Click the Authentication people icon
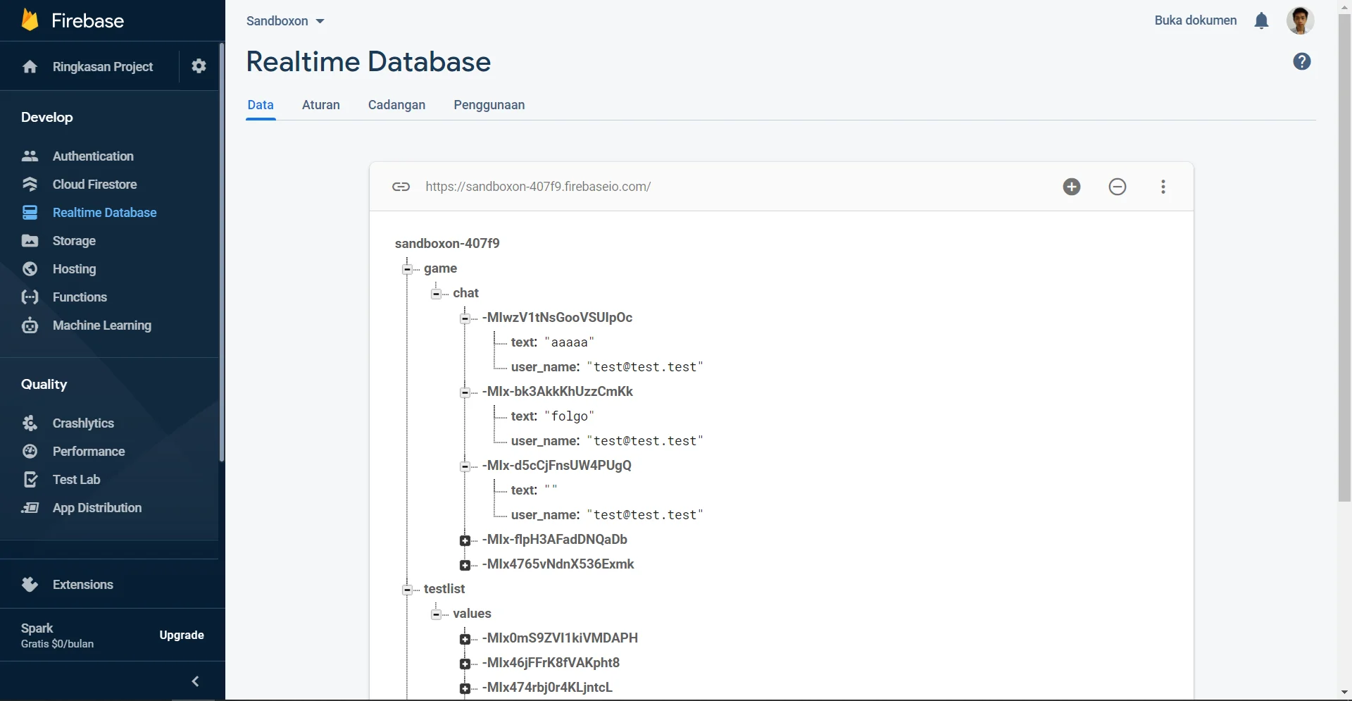This screenshot has width=1352, height=701. point(30,156)
